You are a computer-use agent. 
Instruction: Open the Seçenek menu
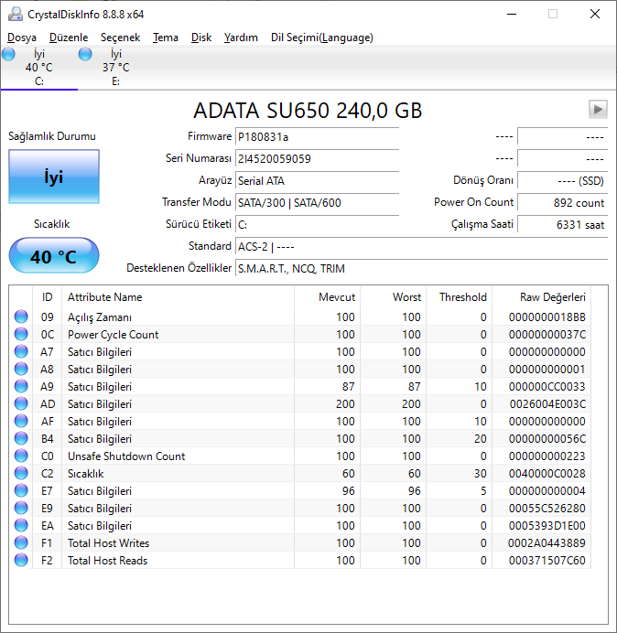pos(120,38)
